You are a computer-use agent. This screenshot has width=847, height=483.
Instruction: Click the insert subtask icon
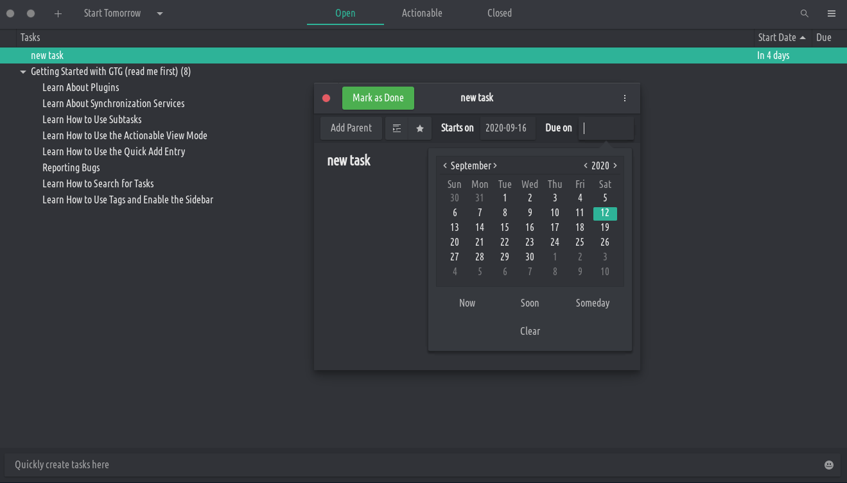397,128
